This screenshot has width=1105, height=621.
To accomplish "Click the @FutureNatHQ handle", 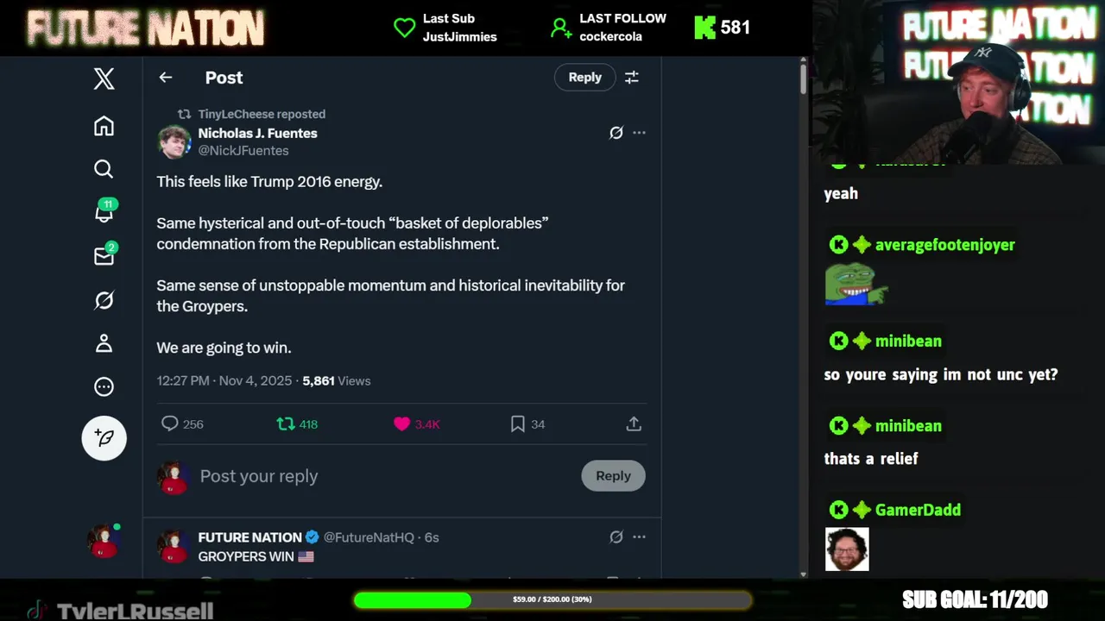I will click(x=369, y=537).
